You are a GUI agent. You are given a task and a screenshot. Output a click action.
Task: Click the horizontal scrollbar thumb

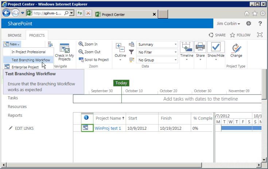coord(104,165)
